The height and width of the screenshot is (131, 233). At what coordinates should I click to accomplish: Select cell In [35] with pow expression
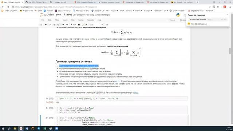121,99
